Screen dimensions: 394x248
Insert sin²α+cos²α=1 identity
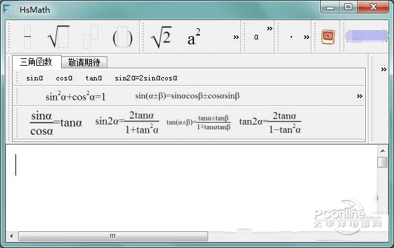coord(76,96)
